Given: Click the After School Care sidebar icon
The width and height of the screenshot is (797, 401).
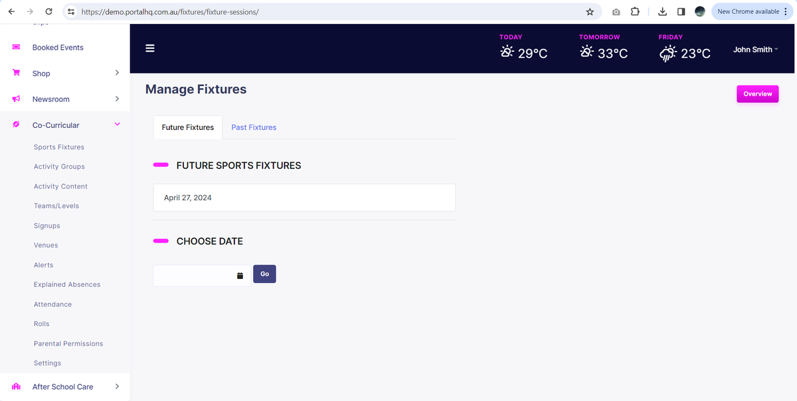Looking at the screenshot, I should click(x=16, y=386).
